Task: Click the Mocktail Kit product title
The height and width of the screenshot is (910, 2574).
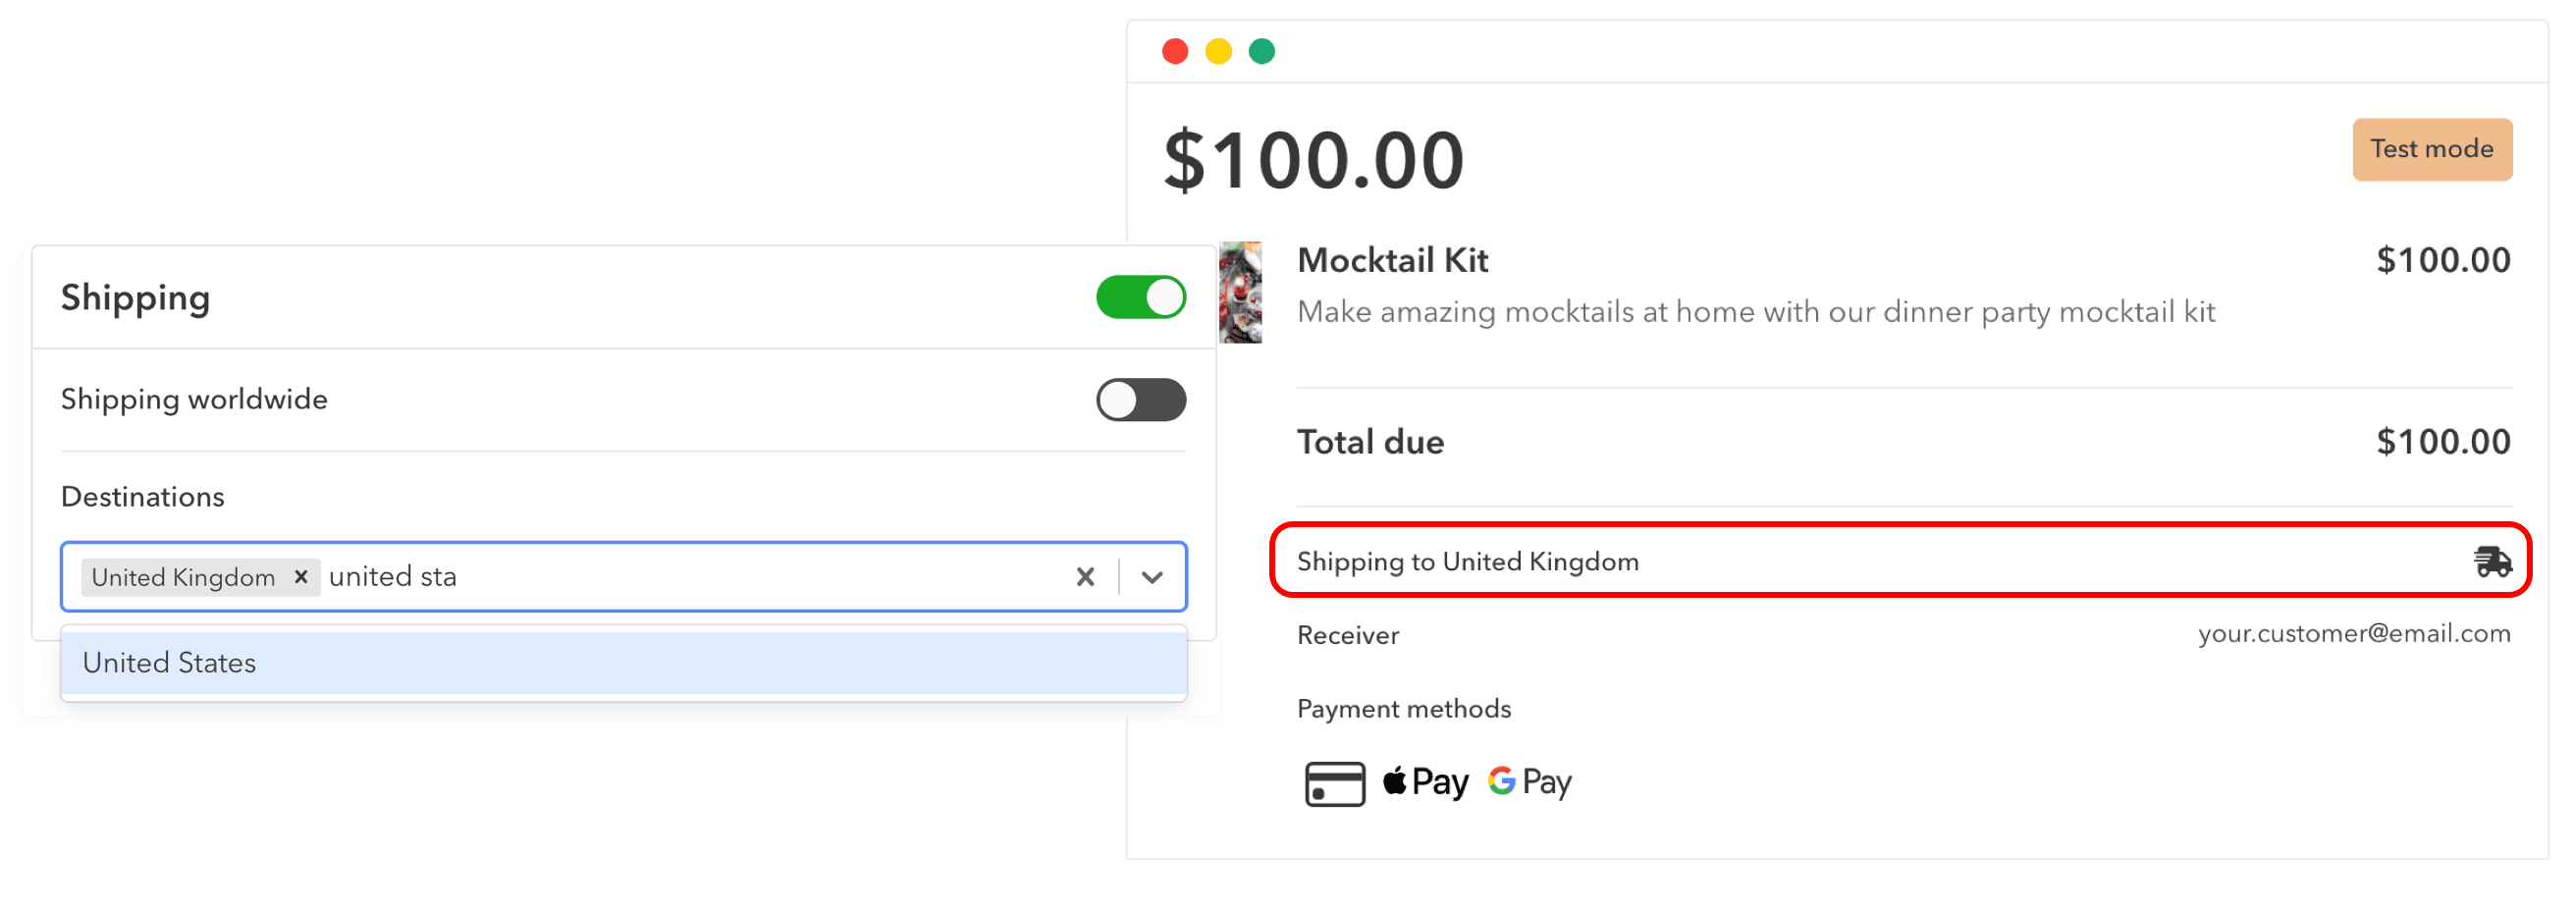Action: (x=1392, y=260)
